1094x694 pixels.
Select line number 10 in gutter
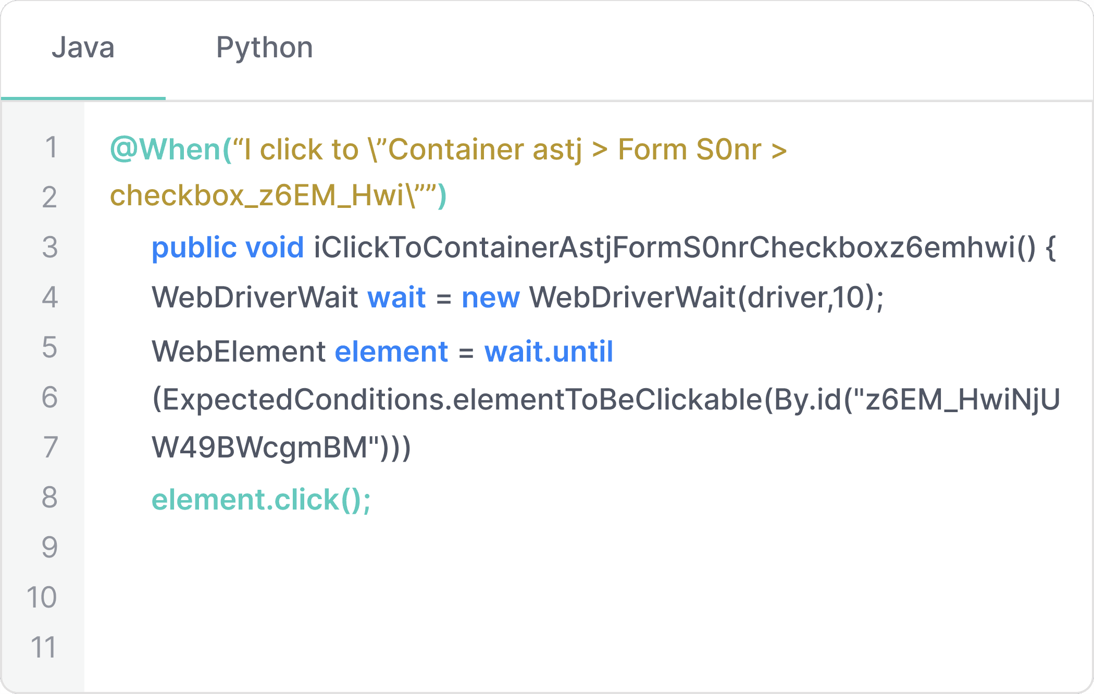coord(42,598)
